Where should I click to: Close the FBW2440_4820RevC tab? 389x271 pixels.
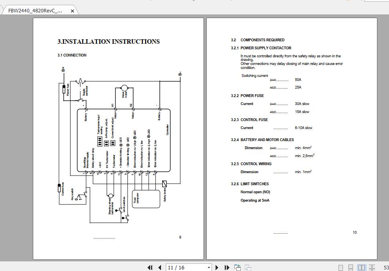(x=72, y=11)
